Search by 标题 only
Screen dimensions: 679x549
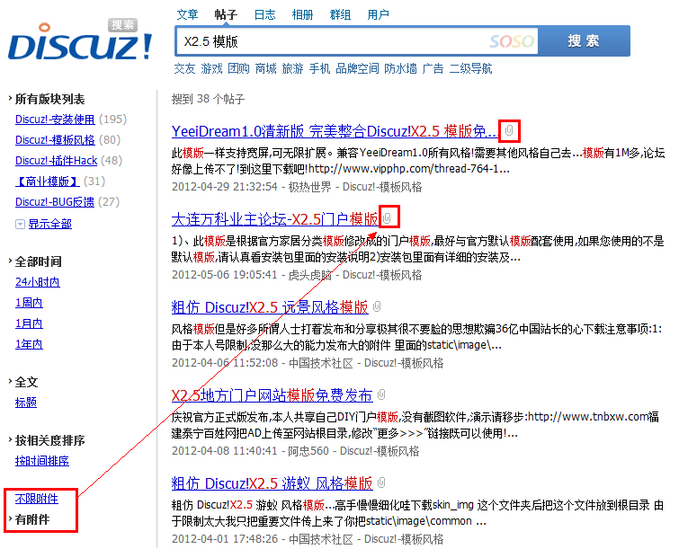(x=26, y=403)
